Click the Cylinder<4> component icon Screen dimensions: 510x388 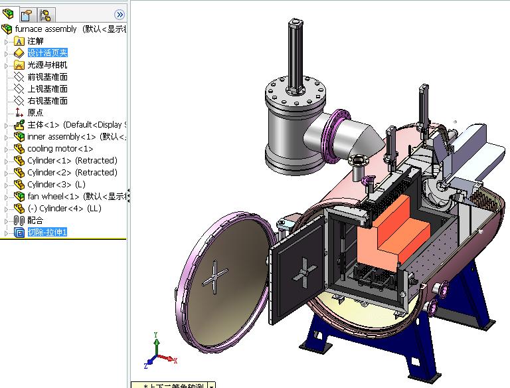[x=19, y=209]
